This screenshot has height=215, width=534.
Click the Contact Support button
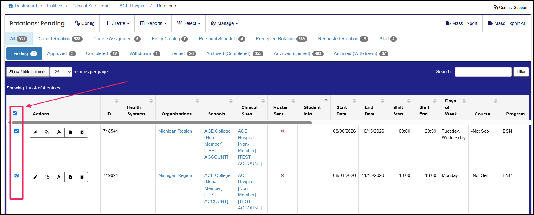click(x=510, y=8)
